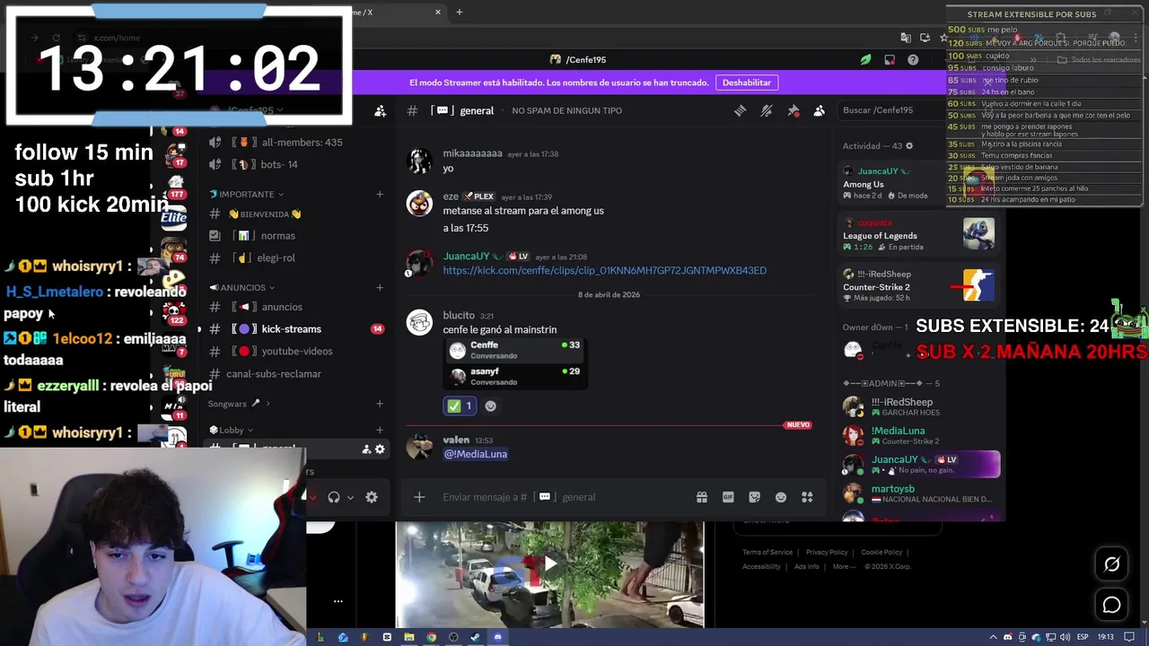Open Accessibility link in X window

[761, 566]
